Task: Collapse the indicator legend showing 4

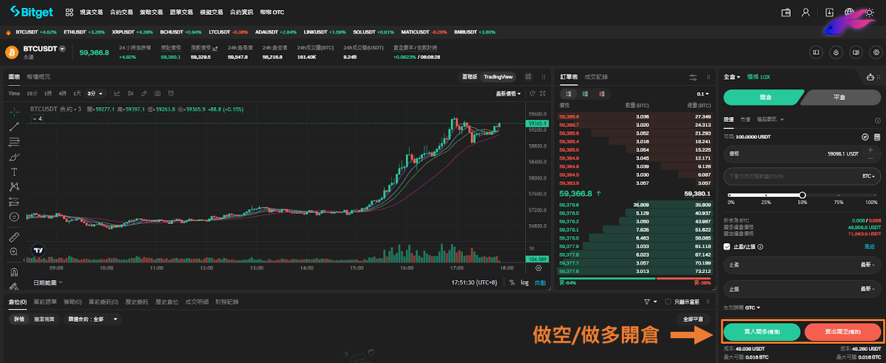Action: (37, 118)
